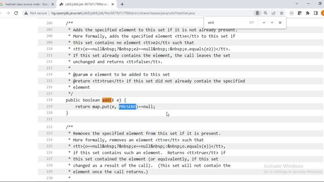Restore down the Chrome window
The height and width of the screenshot is (182, 324).
320,4
